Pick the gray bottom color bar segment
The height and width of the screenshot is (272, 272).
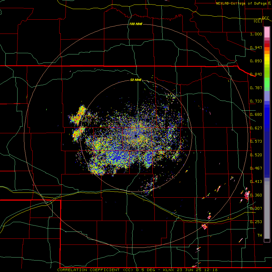click(x=267, y=210)
